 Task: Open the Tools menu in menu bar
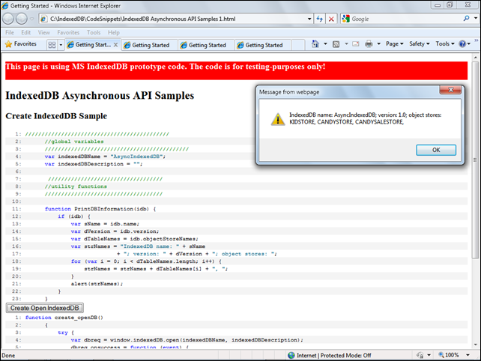click(94, 32)
